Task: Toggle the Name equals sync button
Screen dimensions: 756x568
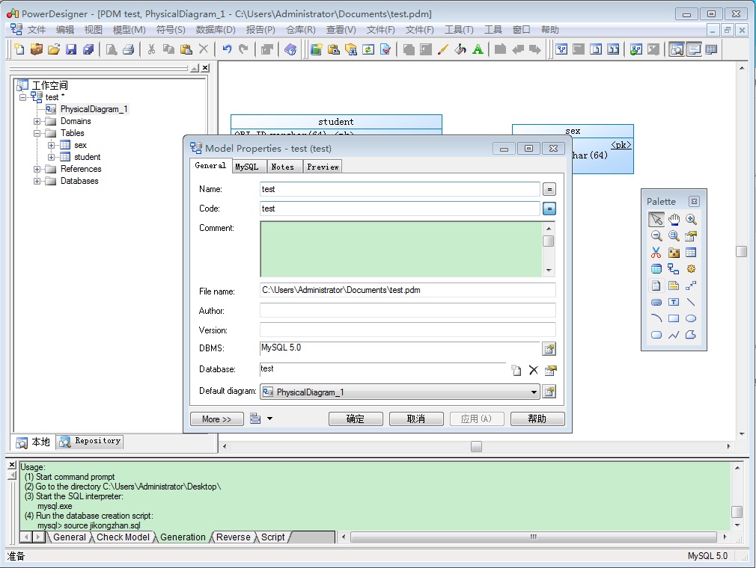Action: point(549,189)
